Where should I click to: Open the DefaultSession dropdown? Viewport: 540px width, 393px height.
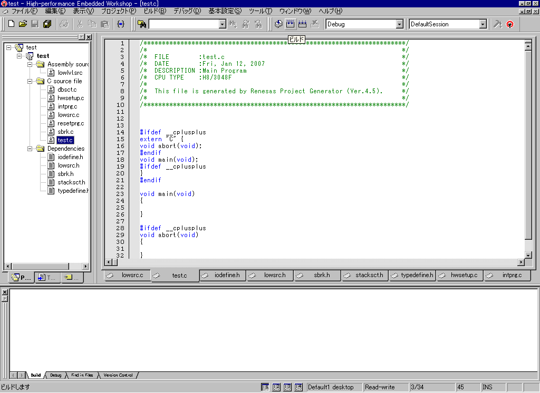(483, 24)
